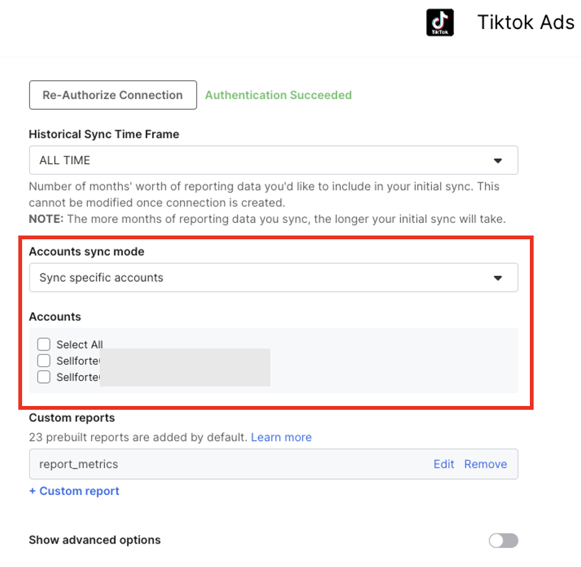
Task: Click the TikTok logo icon
Action: point(440,22)
